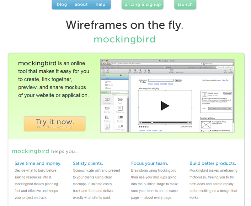Select the Group icon in the toolbar
The width and height of the screenshot is (251, 206).
click(x=130, y=71)
